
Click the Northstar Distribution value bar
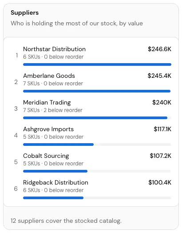coord(97,64)
